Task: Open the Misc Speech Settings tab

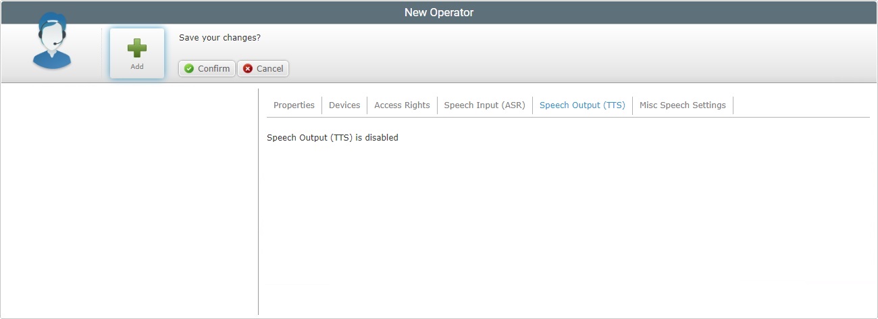Action: pyautogui.click(x=682, y=105)
